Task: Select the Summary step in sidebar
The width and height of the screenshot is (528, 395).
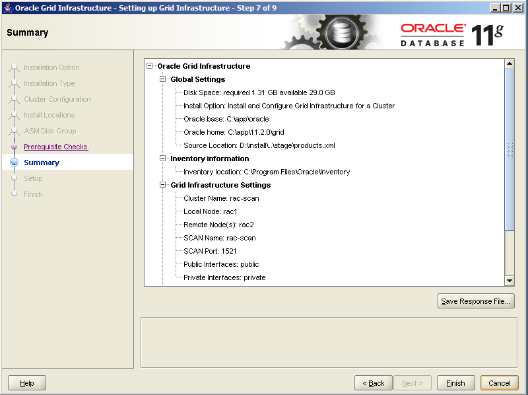Action: pos(42,162)
